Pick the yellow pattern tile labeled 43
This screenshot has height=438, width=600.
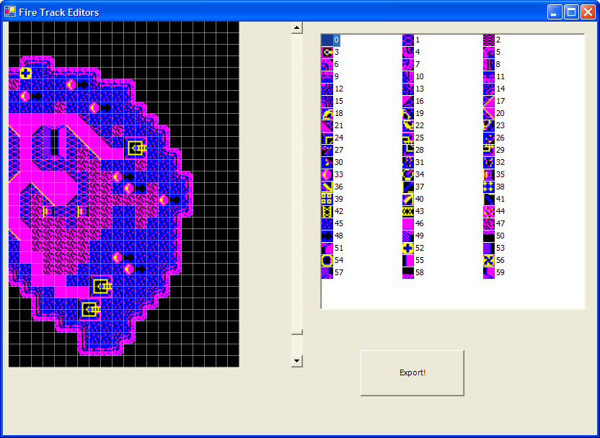[408, 211]
